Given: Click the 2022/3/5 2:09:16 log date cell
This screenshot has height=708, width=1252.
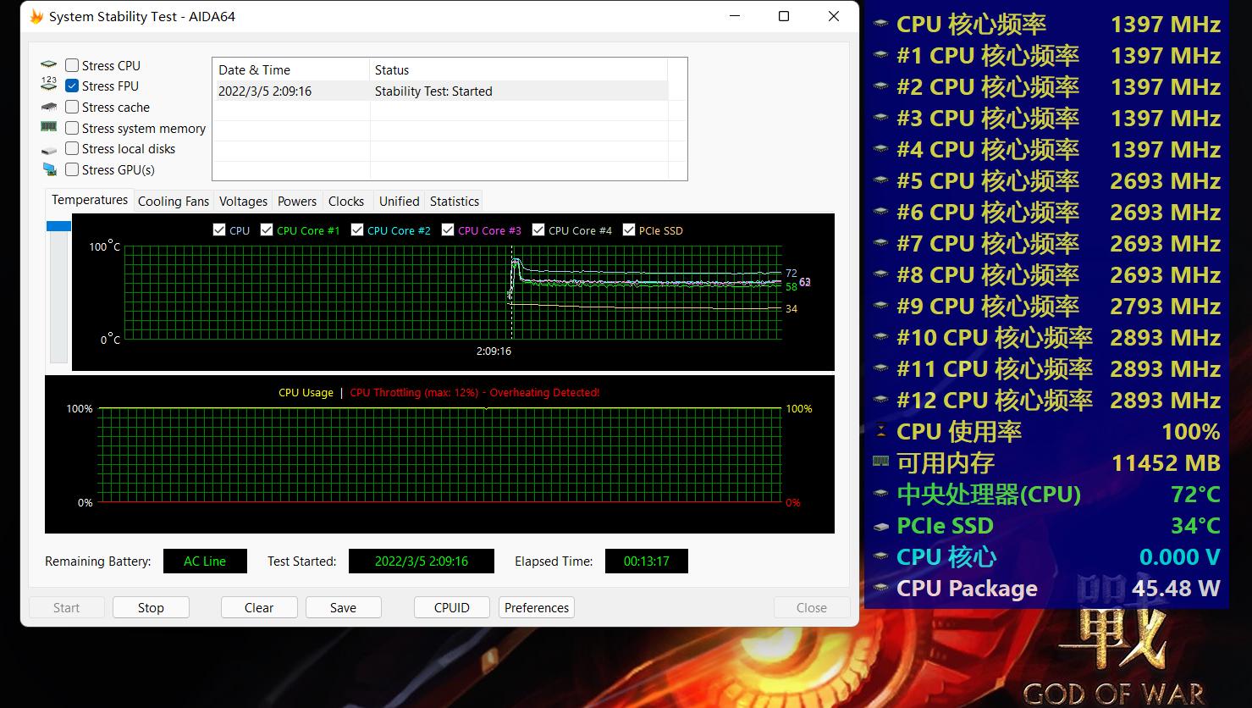Looking at the screenshot, I should (x=265, y=91).
